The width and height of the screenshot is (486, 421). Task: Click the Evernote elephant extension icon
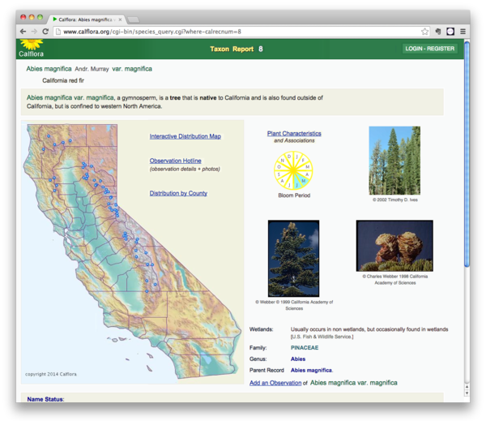[438, 32]
